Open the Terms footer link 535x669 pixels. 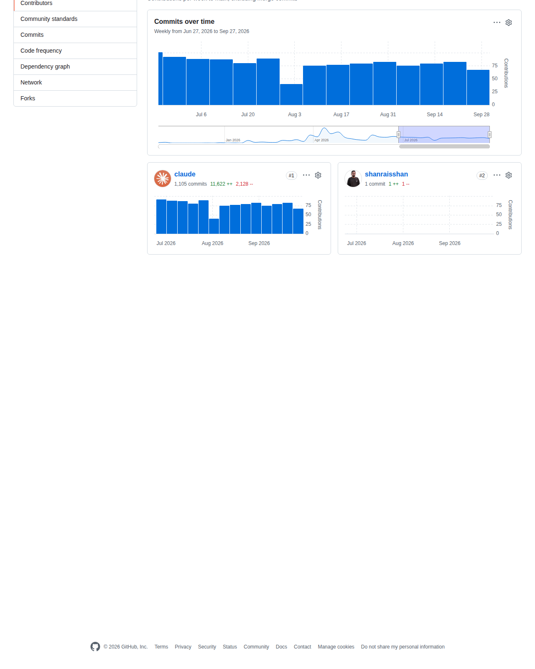pos(161,647)
